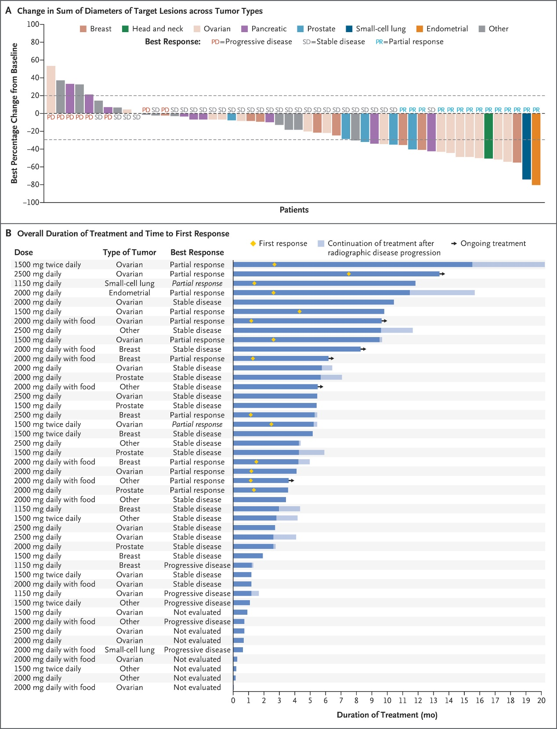Click the Best Response column header in panel B
Image resolution: width=557 pixels, height=729 pixels.
click(x=197, y=252)
